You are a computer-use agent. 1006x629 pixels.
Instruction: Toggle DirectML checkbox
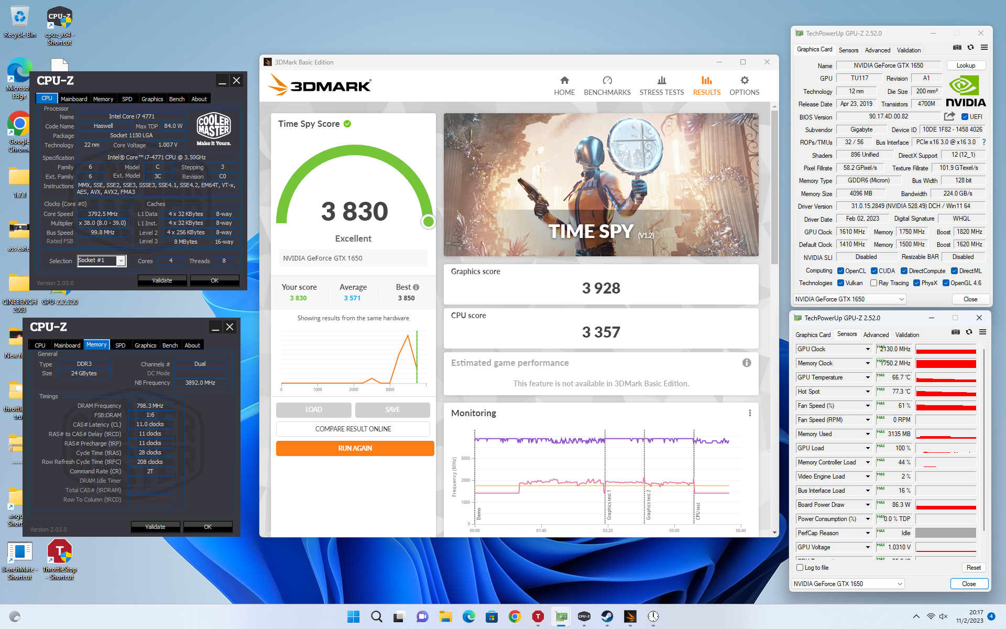(x=954, y=271)
